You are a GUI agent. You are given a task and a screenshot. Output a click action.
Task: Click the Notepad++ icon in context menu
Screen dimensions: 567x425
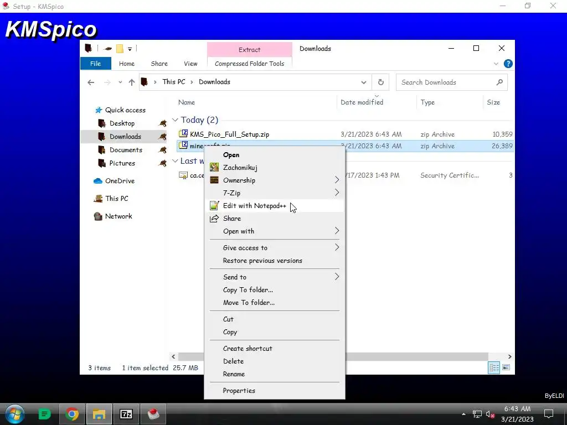[x=214, y=206]
